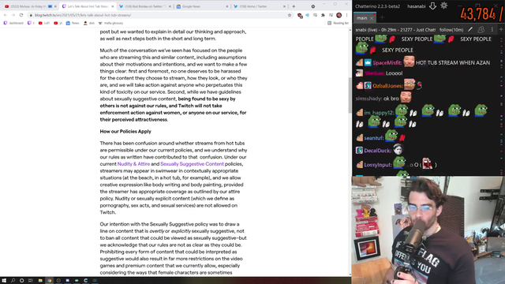Click Lossytoput username in chat

click(378, 165)
